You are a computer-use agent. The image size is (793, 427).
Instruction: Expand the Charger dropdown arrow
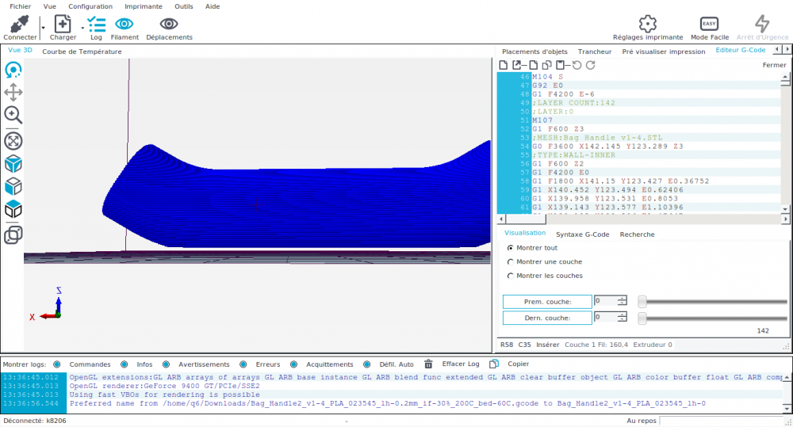coord(83,26)
